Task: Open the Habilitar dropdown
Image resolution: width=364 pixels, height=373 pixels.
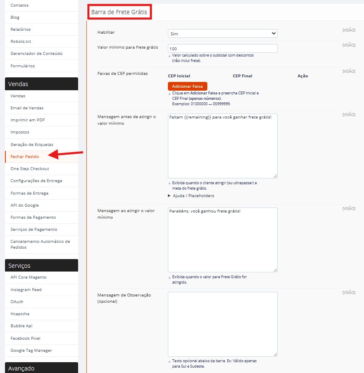Action: click(x=222, y=34)
